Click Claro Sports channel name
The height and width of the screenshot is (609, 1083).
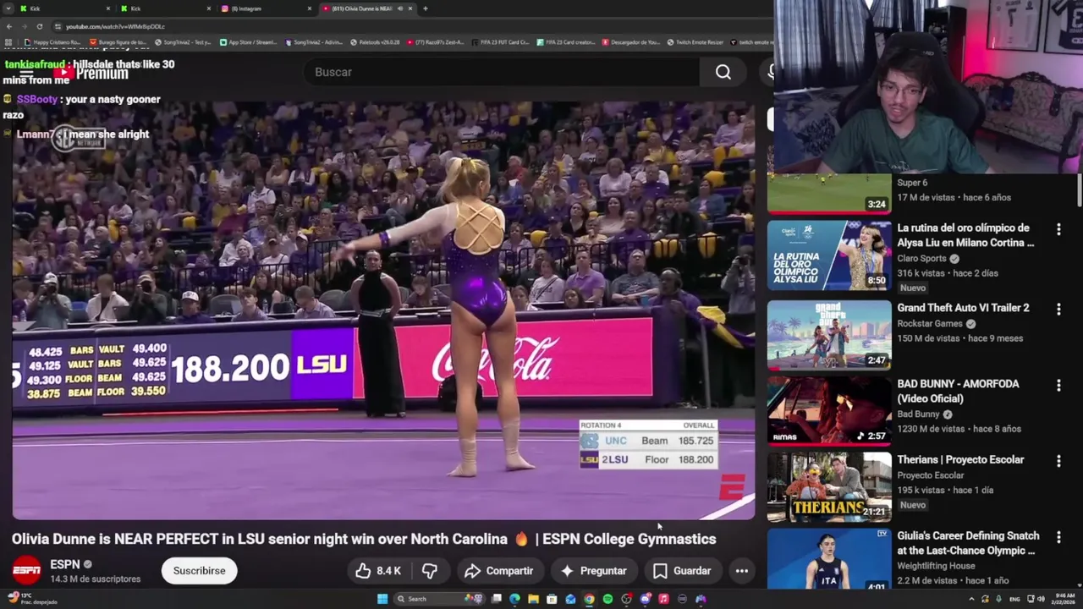click(x=921, y=259)
